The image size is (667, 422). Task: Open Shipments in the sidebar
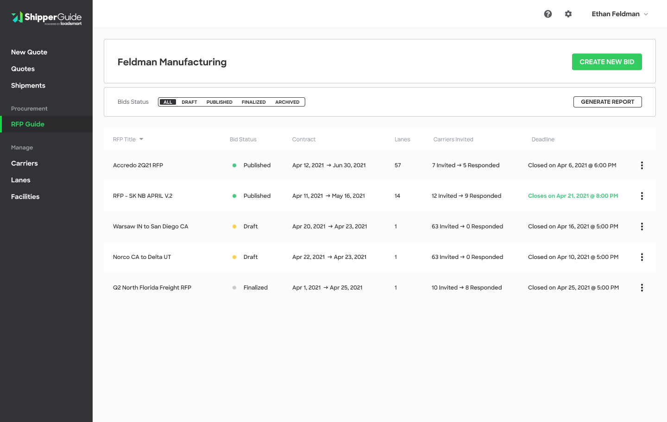point(28,85)
